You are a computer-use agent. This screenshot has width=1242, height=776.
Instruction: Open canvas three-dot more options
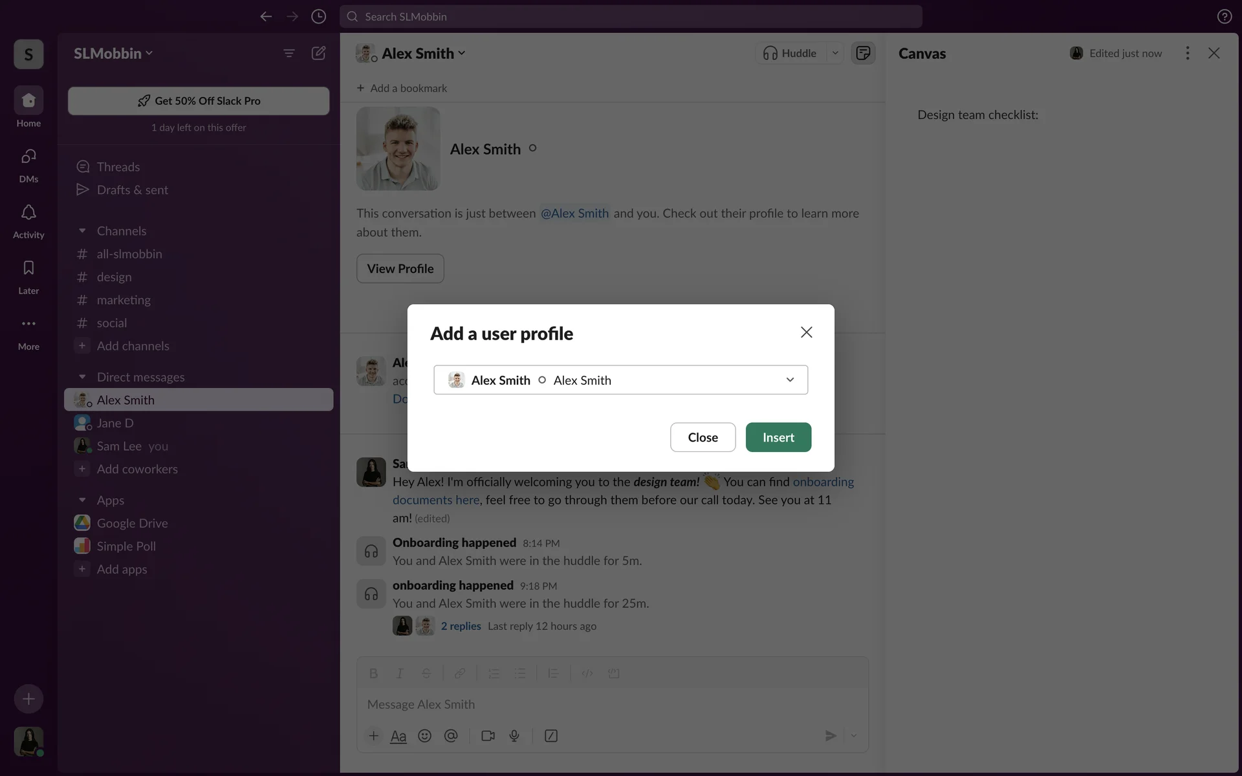click(x=1187, y=53)
